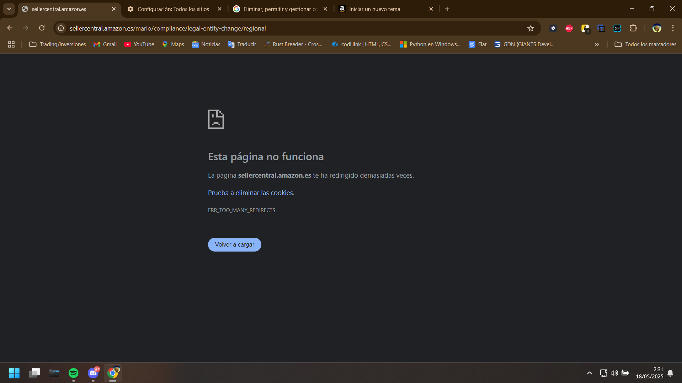Image resolution: width=682 pixels, height=383 pixels.
Task: Reload the page with the toolbar refresh icon
Action: [42, 28]
